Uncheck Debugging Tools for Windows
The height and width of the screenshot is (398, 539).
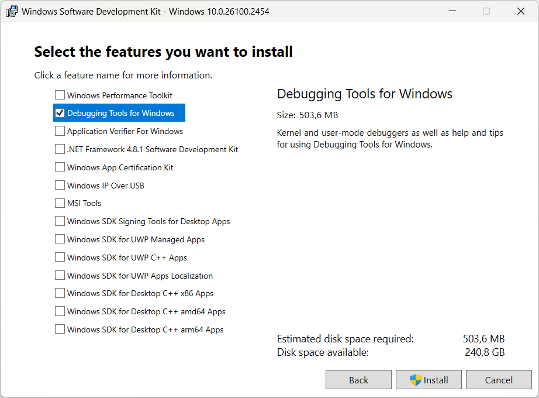click(x=60, y=112)
